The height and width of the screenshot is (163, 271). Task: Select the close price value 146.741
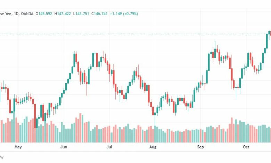click(x=101, y=14)
